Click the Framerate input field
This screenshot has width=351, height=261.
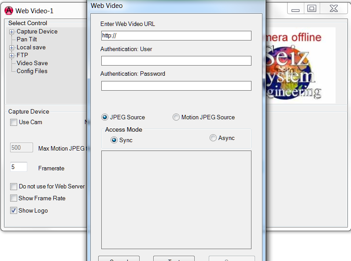(19, 167)
